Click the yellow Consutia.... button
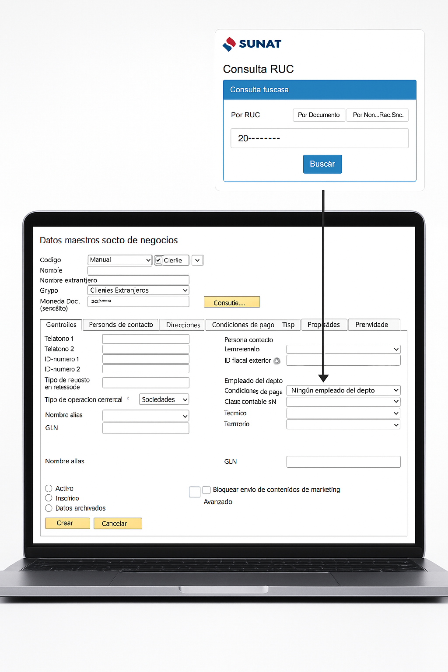Viewport: 448px width, 672px height. click(232, 302)
